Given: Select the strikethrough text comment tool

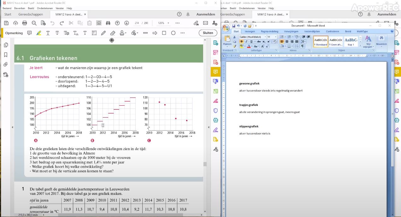Looking at the screenshot, I should pyautogui.click(x=57, y=33).
